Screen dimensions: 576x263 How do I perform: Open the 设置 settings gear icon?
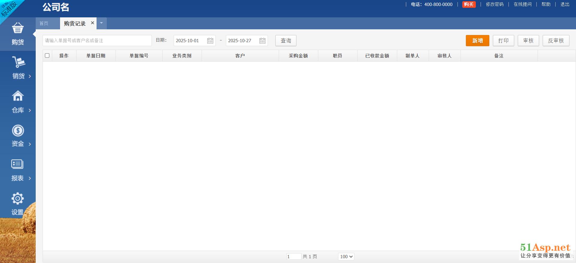17,198
